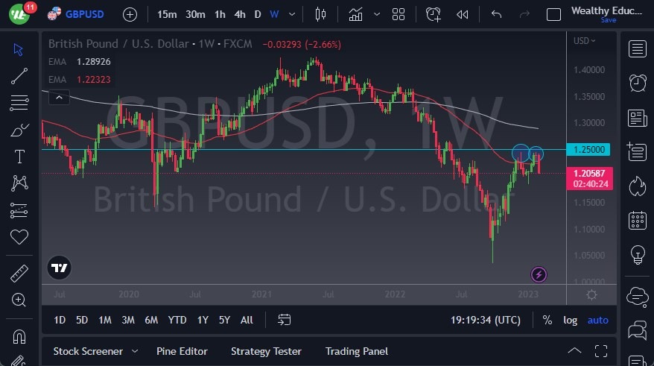The height and width of the screenshot is (366, 654).
Task: Toggle log scale on price axis
Action: pos(570,320)
